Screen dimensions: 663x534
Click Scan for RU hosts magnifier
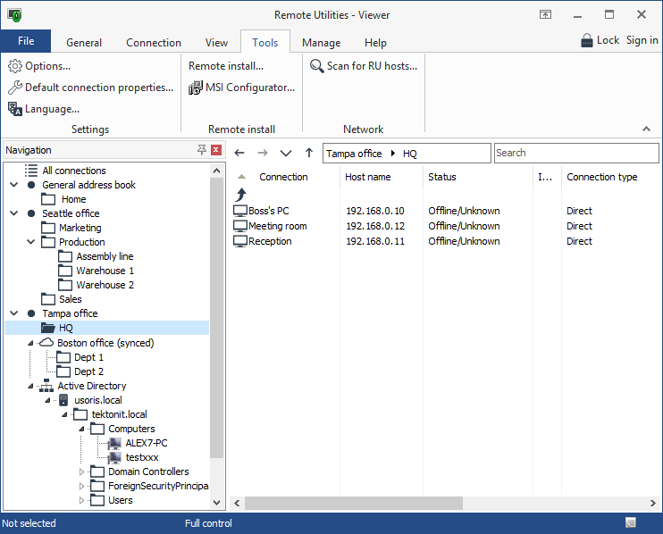316,66
